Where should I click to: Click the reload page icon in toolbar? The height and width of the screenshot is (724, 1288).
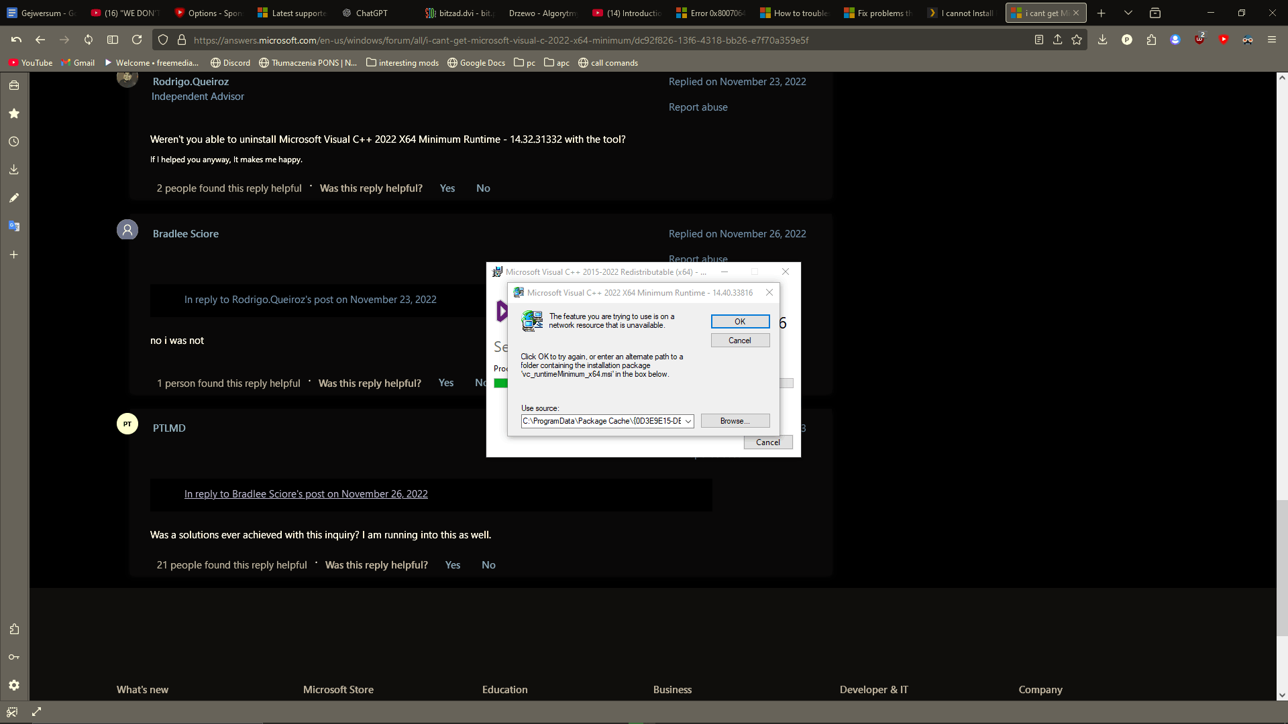(x=137, y=40)
